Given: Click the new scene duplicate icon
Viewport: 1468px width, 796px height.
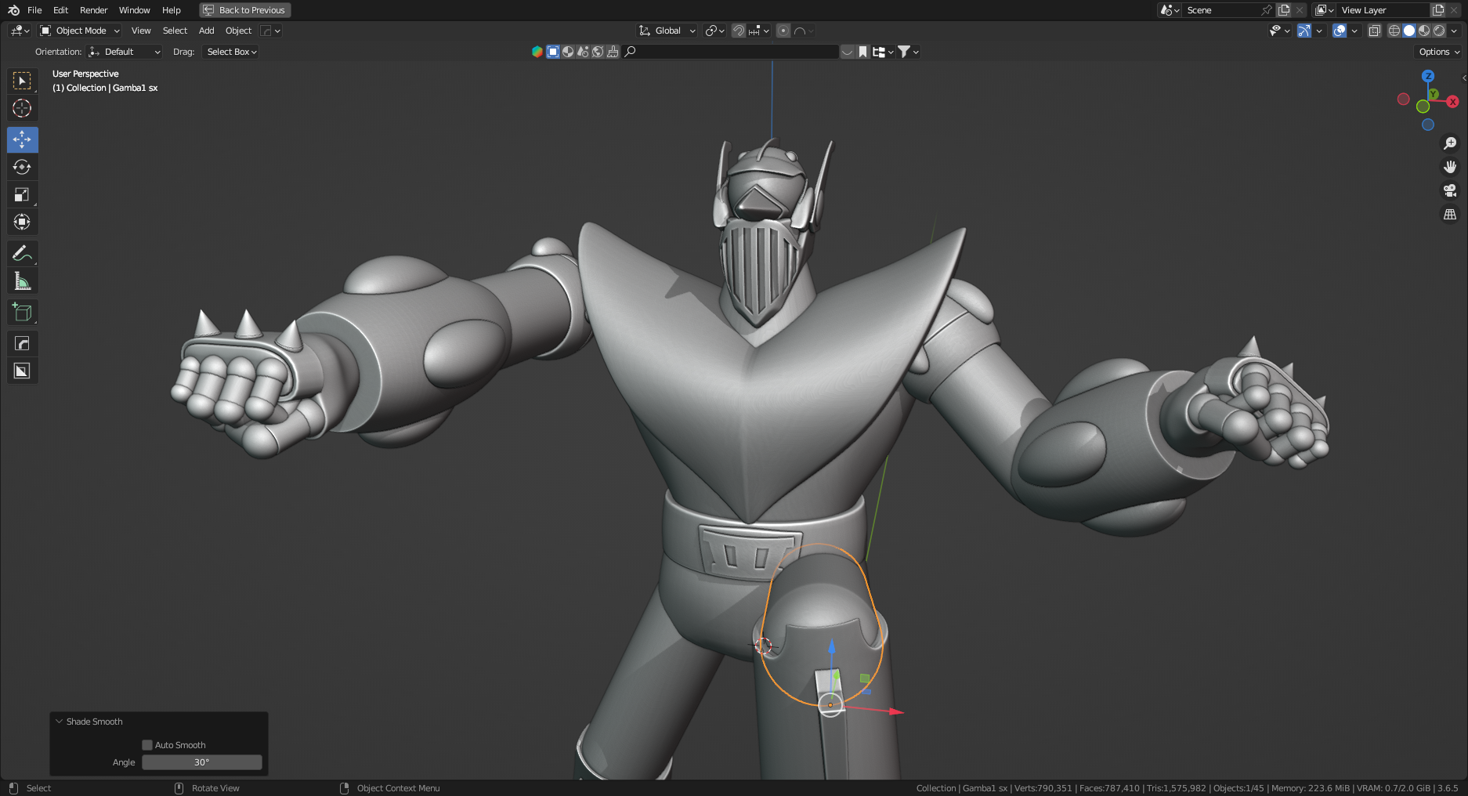Looking at the screenshot, I should tap(1284, 10).
